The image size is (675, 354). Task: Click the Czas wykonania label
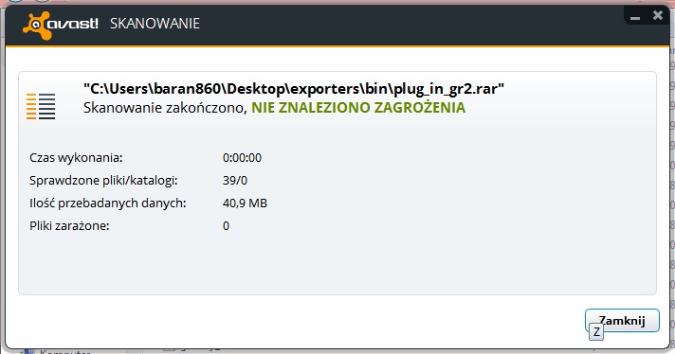tap(76, 158)
